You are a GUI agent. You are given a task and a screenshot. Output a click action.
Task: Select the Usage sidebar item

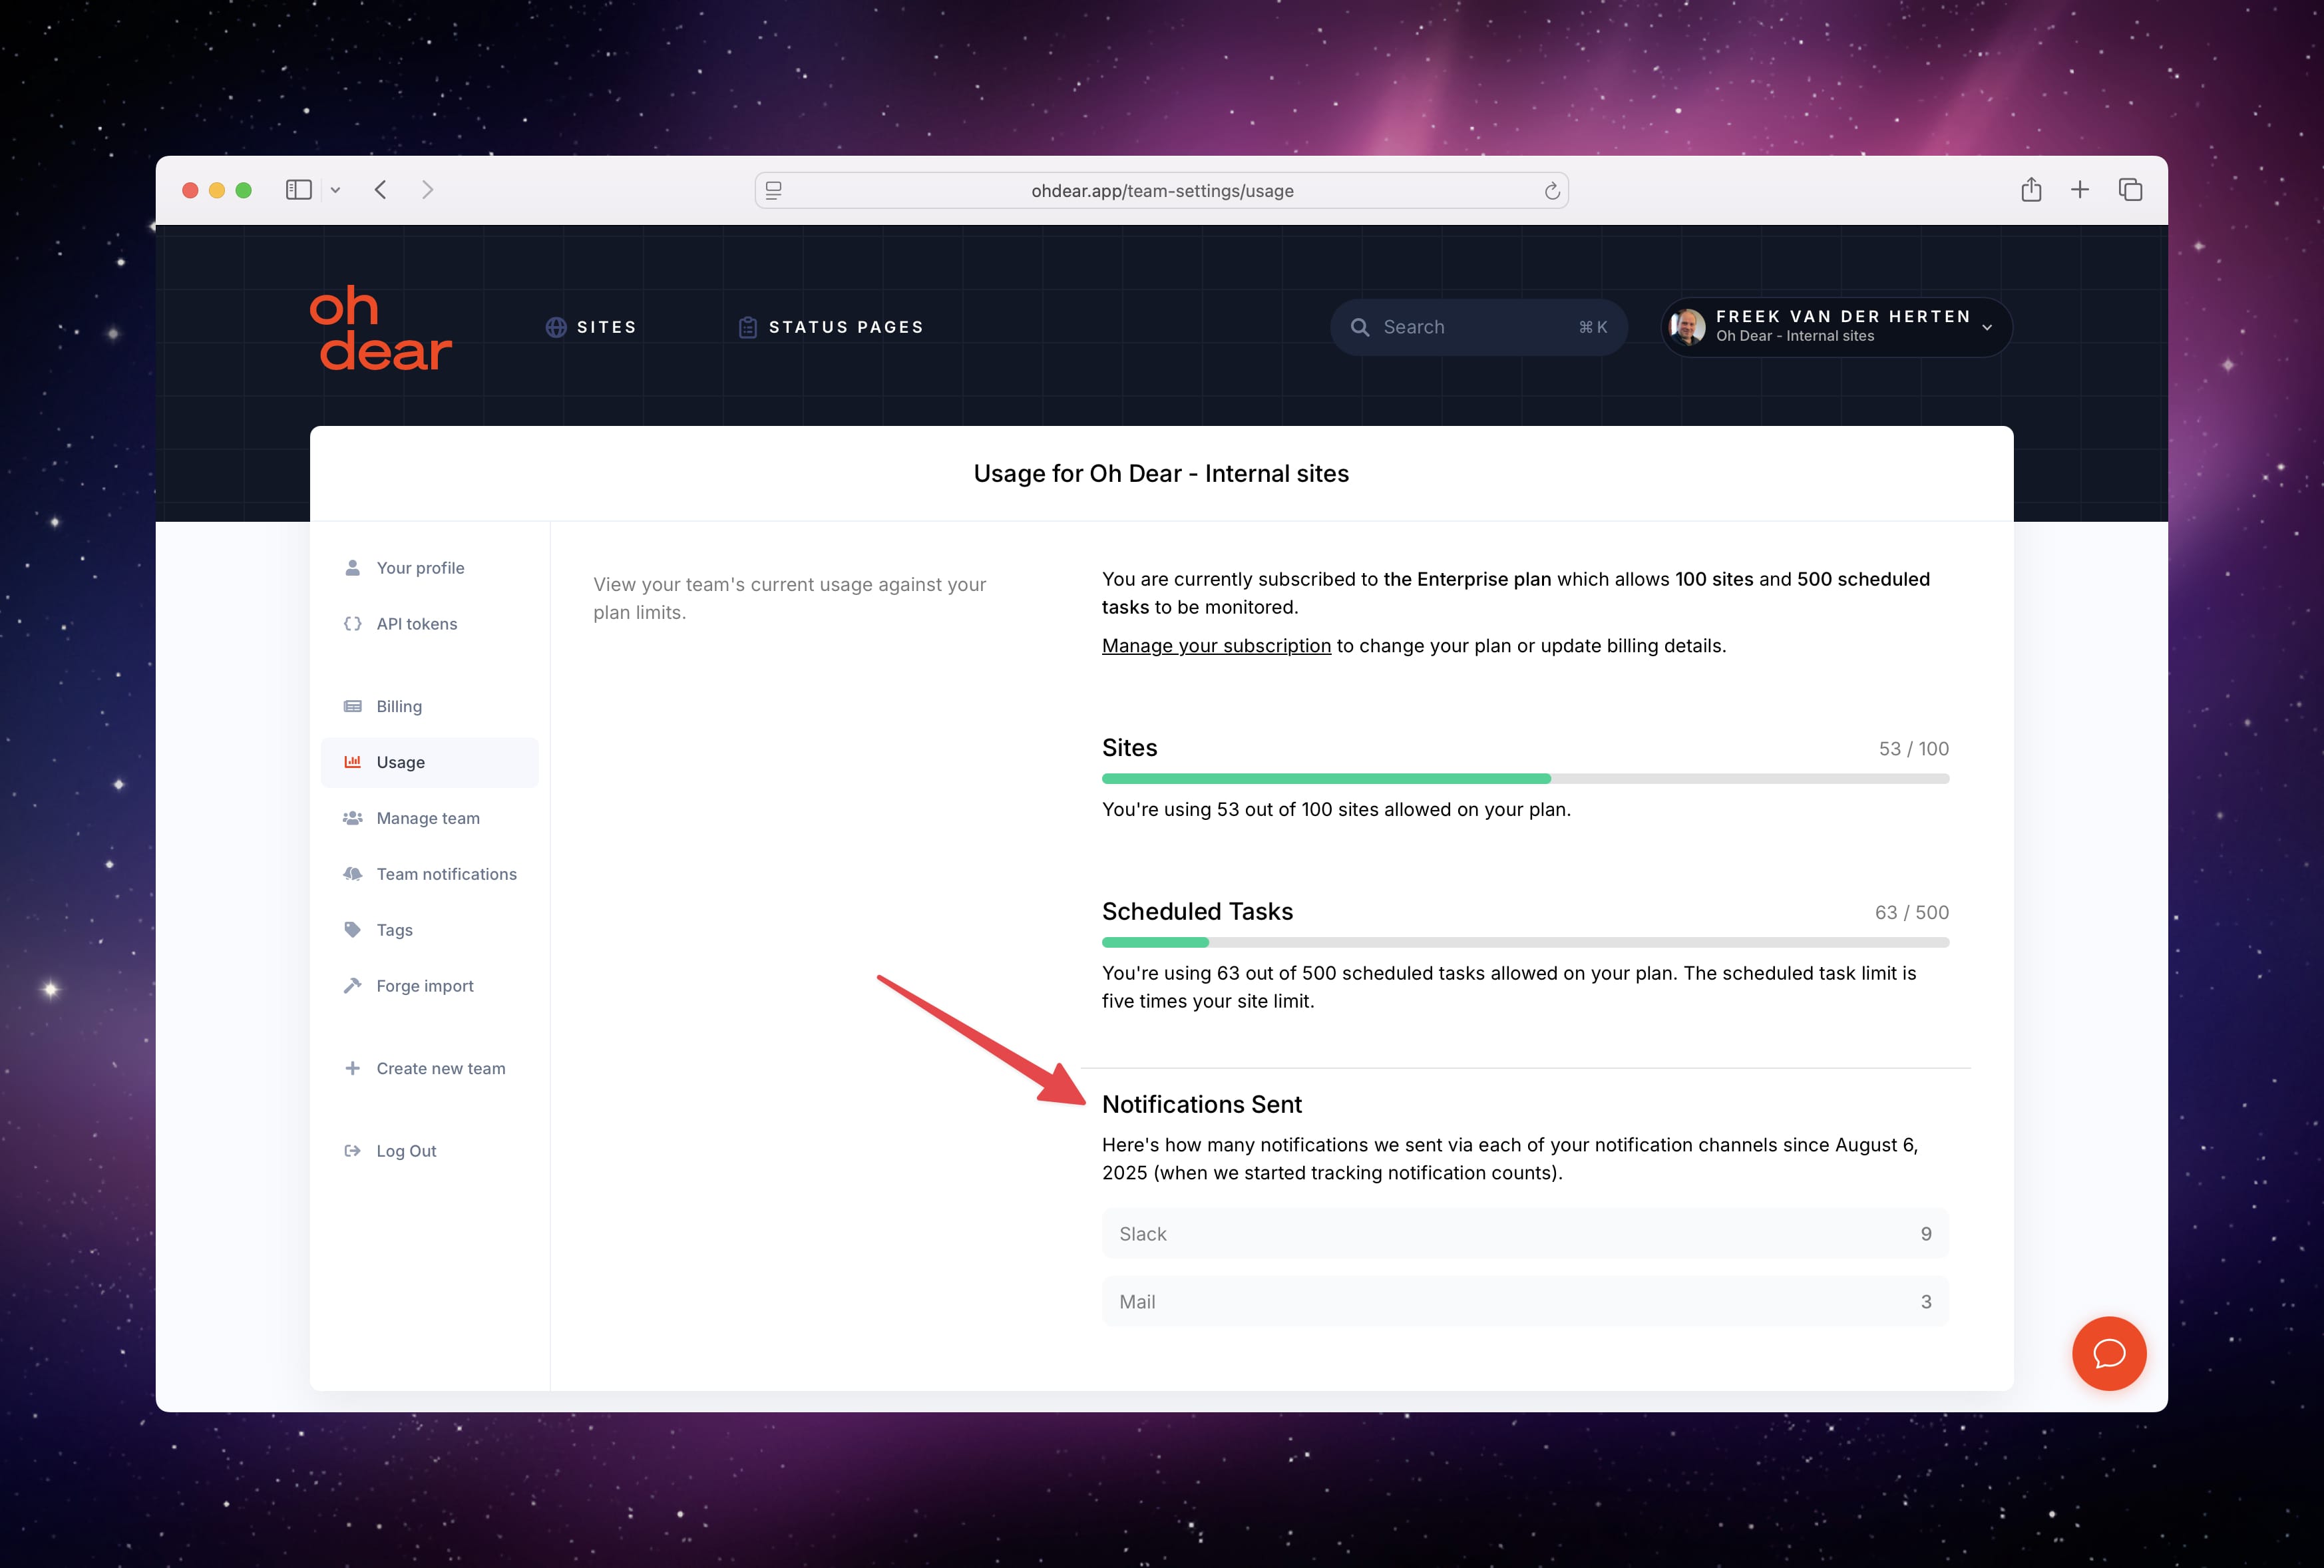pyautogui.click(x=429, y=762)
